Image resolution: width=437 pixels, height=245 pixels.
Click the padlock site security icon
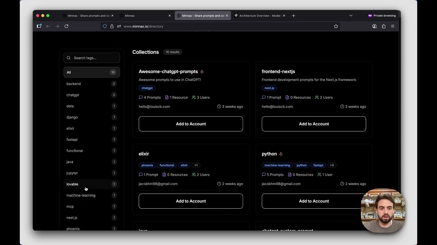coord(112,26)
